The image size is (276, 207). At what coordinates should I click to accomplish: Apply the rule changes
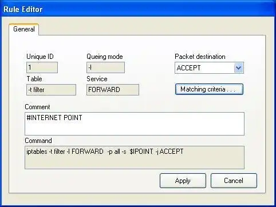click(183, 181)
